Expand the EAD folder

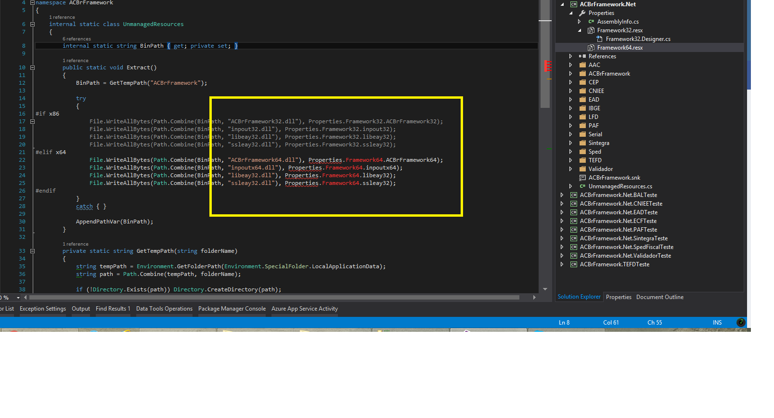[x=571, y=100]
